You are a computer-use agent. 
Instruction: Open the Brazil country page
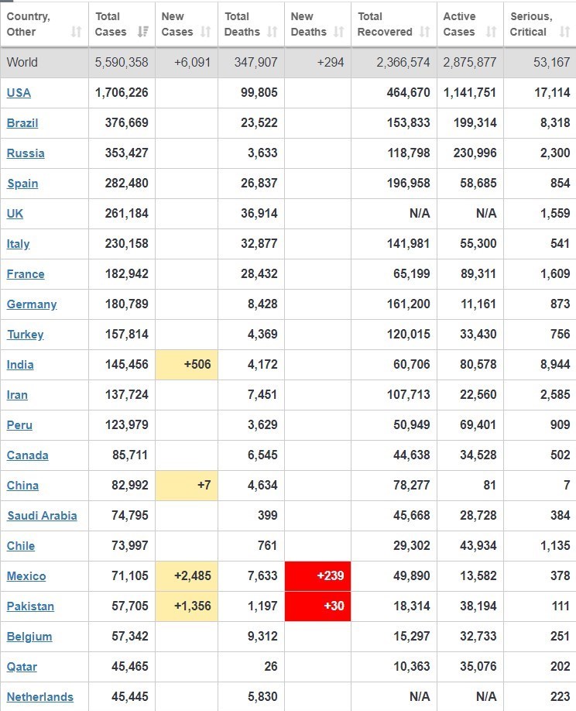[x=22, y=123]
